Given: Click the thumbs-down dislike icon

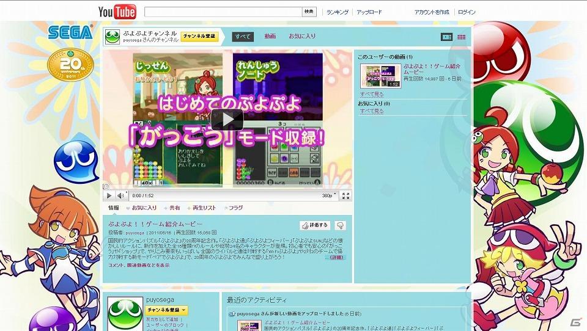Looking at the screenshot, I should 341,225.
